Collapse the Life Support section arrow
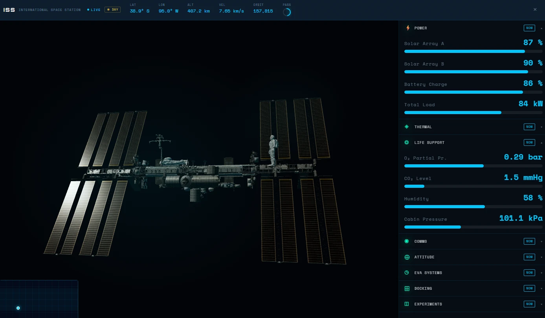 (x=541, y=143)
